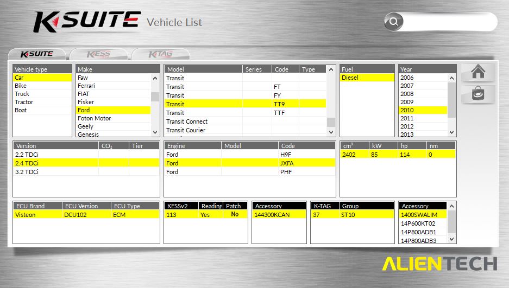The height and width of the screenshot is (288, 509).
Task: Click up arrow of Year list scrollbar
Action: pyautogui.click(x=451, y=78)
